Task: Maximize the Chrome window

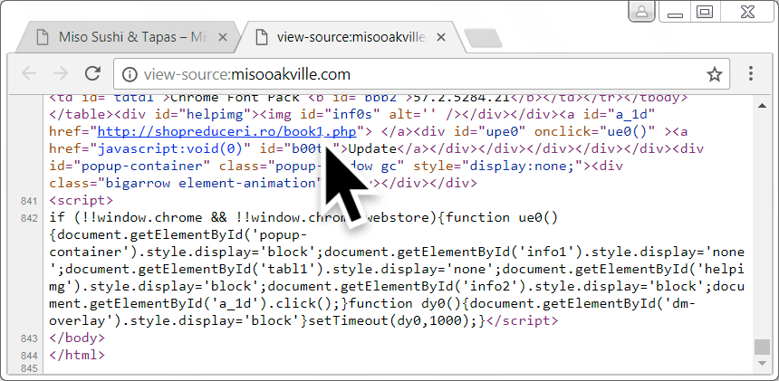Action: click(x=705, y=12)
